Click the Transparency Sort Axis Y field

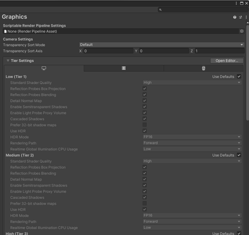164,51
